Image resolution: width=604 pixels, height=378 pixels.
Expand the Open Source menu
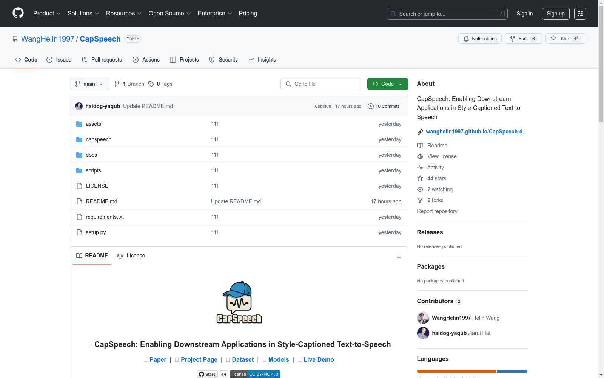click(x=170, y=14)
